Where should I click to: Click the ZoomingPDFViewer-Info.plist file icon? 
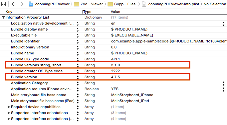[x=144, y=4]
